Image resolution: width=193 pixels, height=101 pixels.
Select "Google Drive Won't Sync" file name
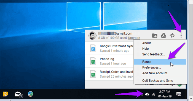117,46
